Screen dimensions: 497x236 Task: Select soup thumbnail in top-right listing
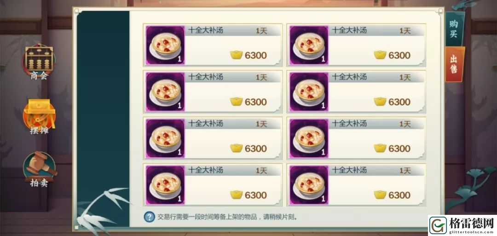(x=309, y=45)
